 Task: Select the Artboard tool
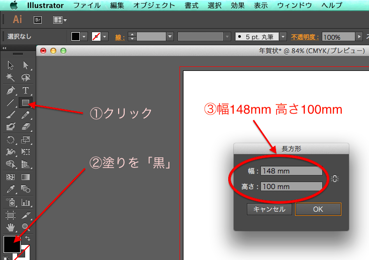11,215
